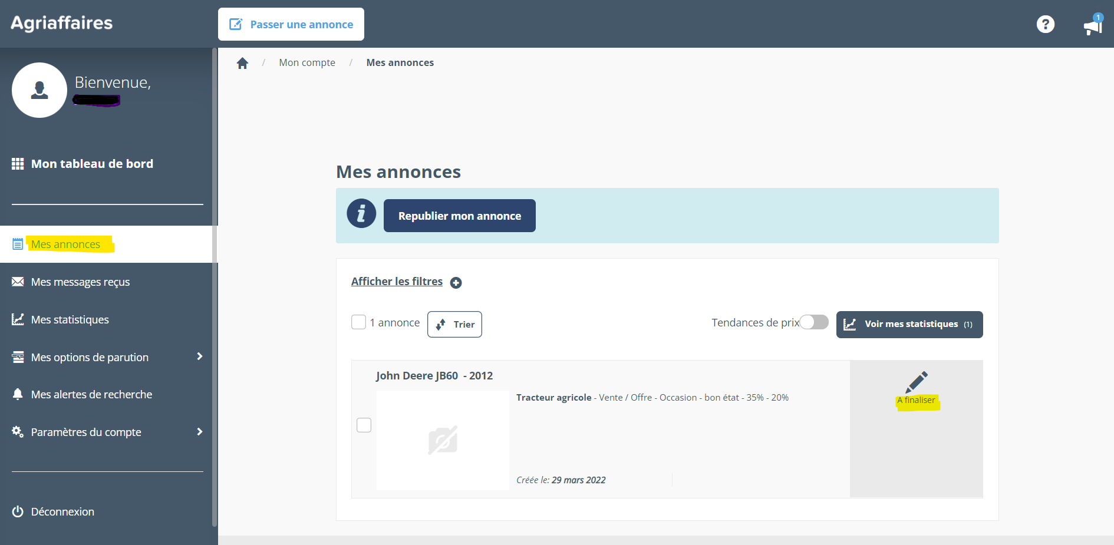Click the Agriaffaires logo

[x=62, y=23]
